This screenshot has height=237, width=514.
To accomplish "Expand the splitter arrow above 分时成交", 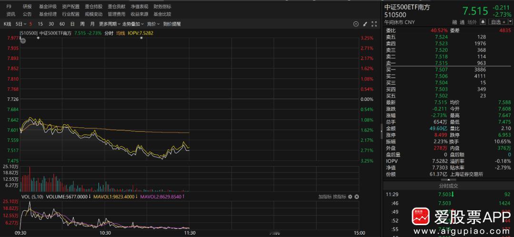I will click(x=448, y=179).
